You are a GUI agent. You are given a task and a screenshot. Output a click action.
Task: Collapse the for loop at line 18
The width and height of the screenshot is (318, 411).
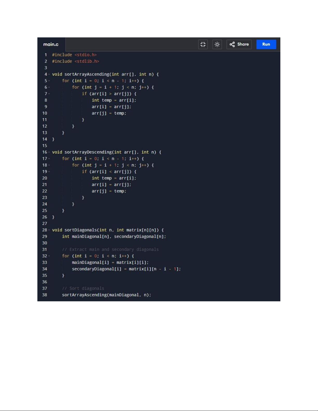pos(49,165)
